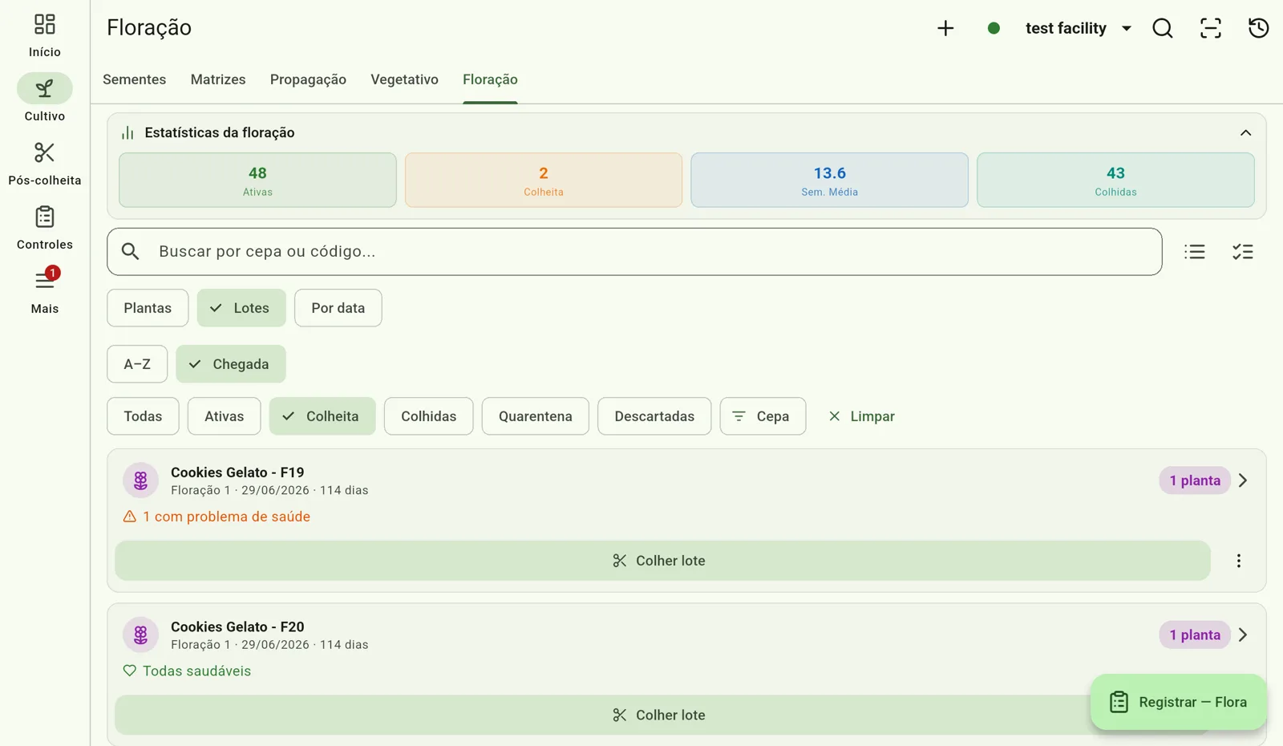Image resolution: width=1283 pixels, height=746 pixels.
Task: Open the Cultivo section icon
Action: click(x=45, y=88)
